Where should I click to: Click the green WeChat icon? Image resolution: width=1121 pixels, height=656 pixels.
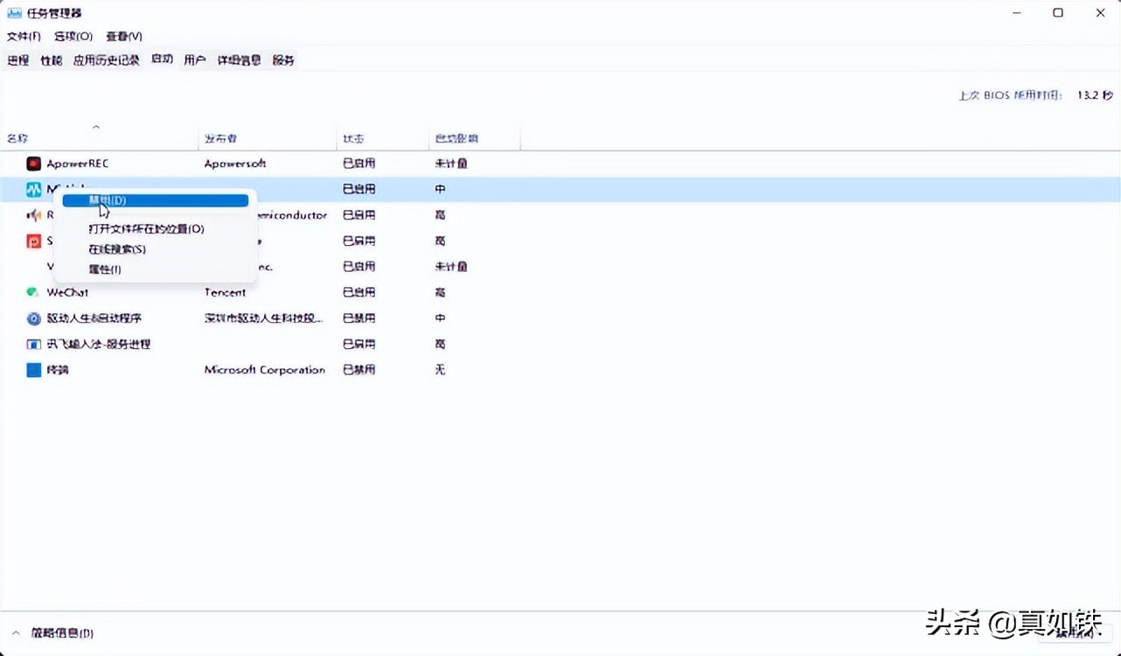(x=33, y=292)
